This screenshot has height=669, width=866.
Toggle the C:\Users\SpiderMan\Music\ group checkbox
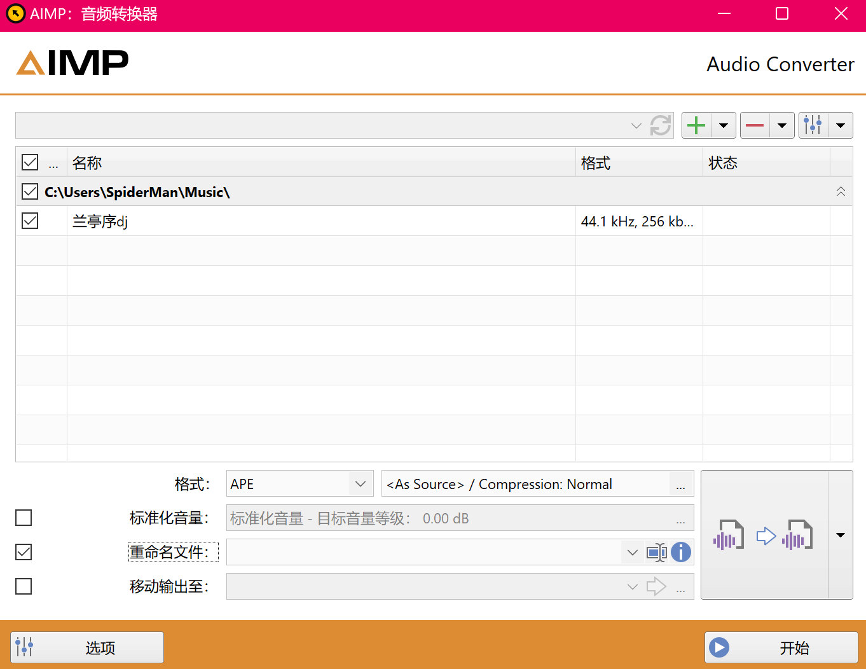click(30, 191)
